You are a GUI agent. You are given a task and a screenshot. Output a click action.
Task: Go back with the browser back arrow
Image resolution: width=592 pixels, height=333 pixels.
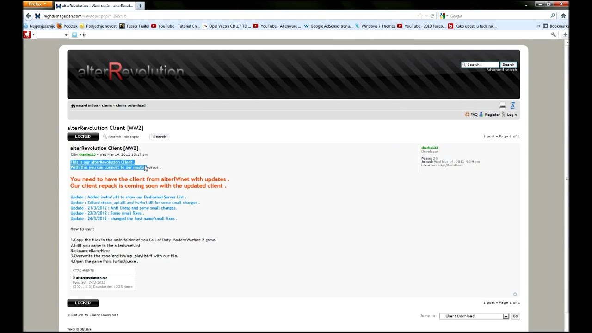(28, 16)
